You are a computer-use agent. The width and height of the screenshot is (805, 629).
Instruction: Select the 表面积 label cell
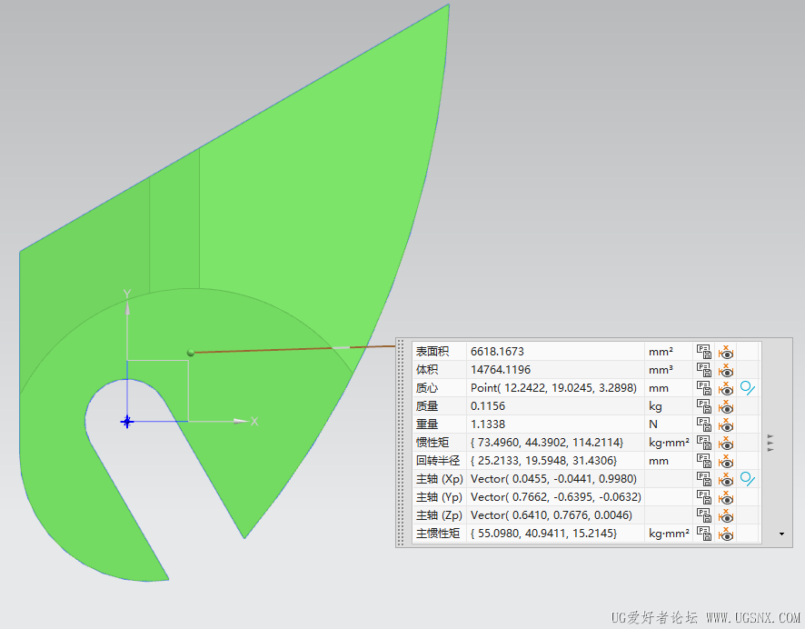coord(440,352)
